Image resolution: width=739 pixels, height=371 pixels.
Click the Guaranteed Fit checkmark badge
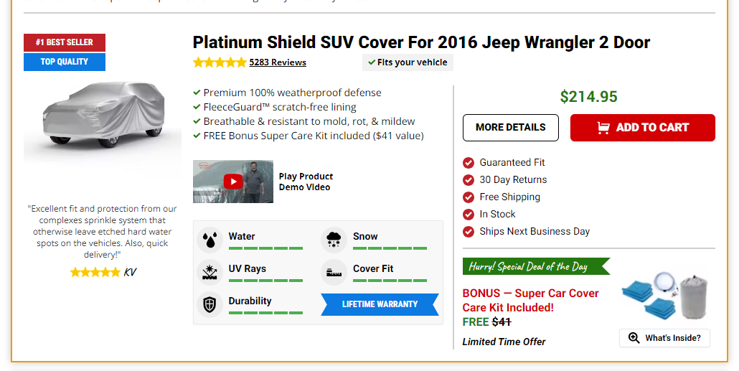[x=469, y=163]
